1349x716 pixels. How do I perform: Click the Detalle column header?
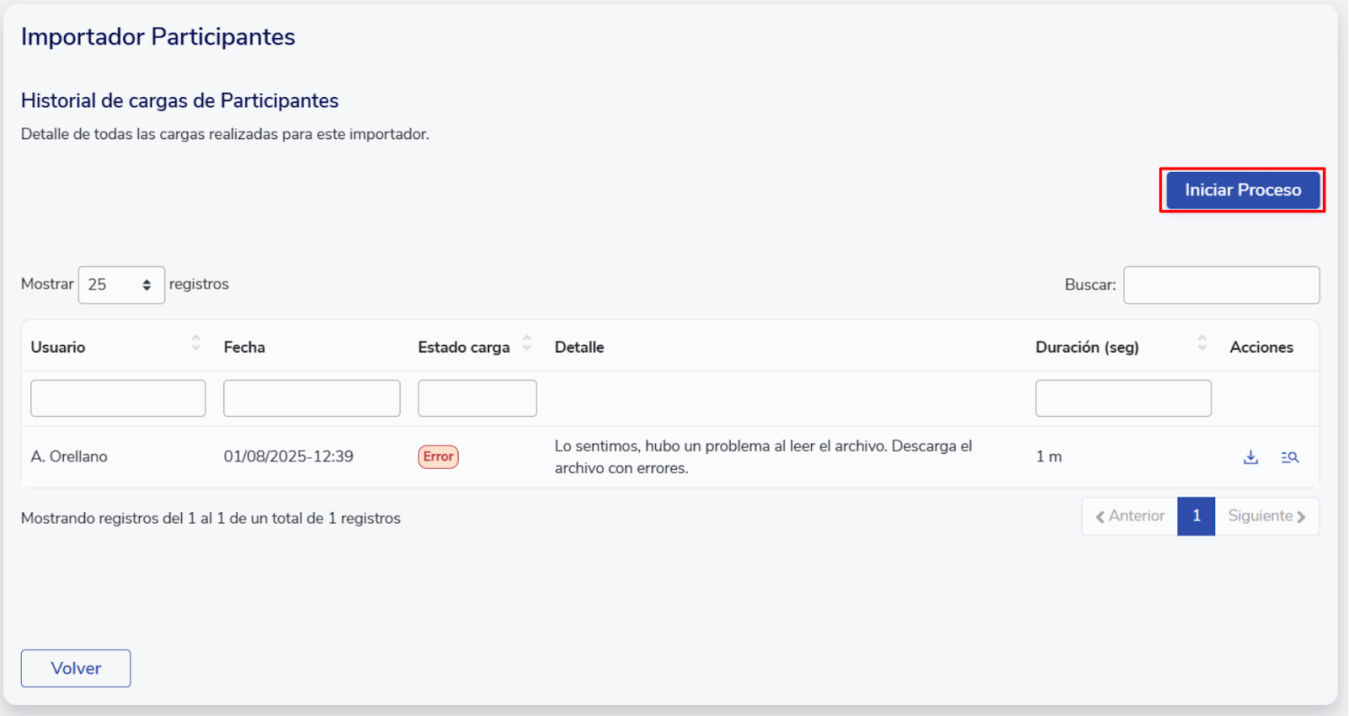click(579, 347)
